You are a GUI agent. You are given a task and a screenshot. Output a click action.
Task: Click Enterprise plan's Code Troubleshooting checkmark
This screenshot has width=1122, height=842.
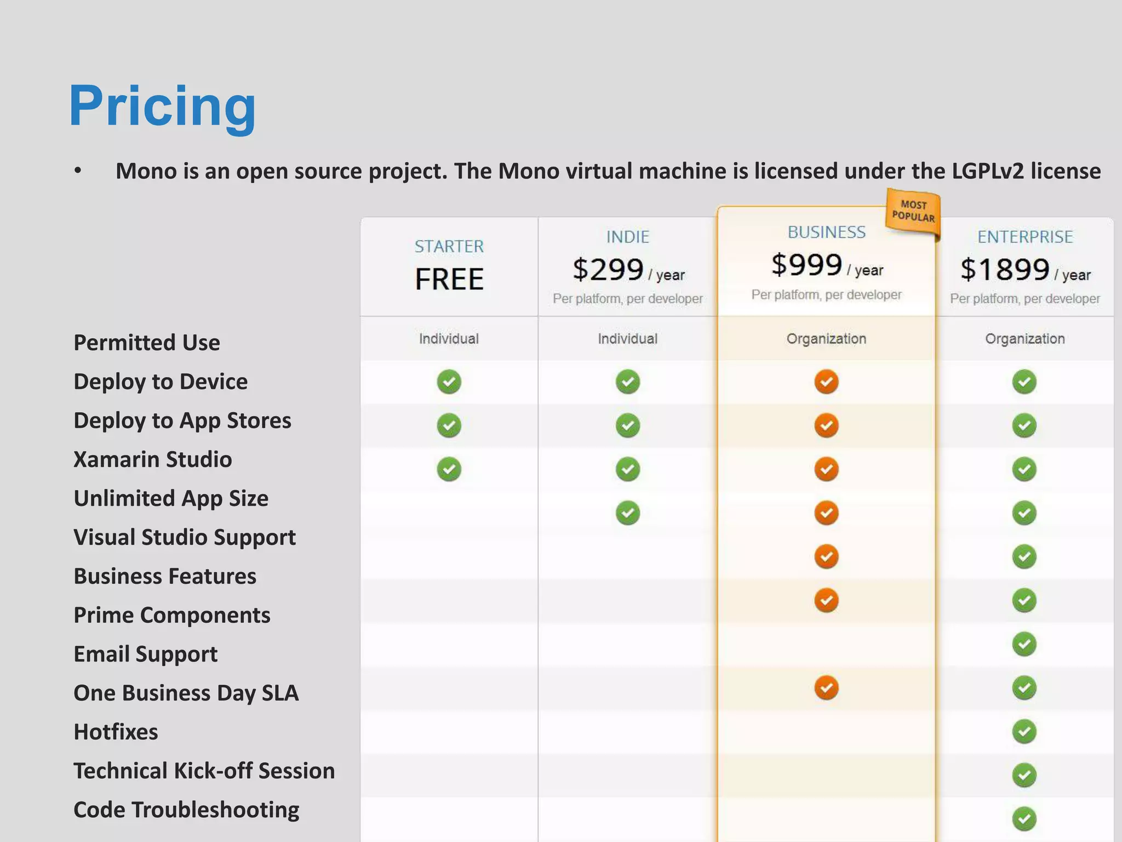(1024, 819)
